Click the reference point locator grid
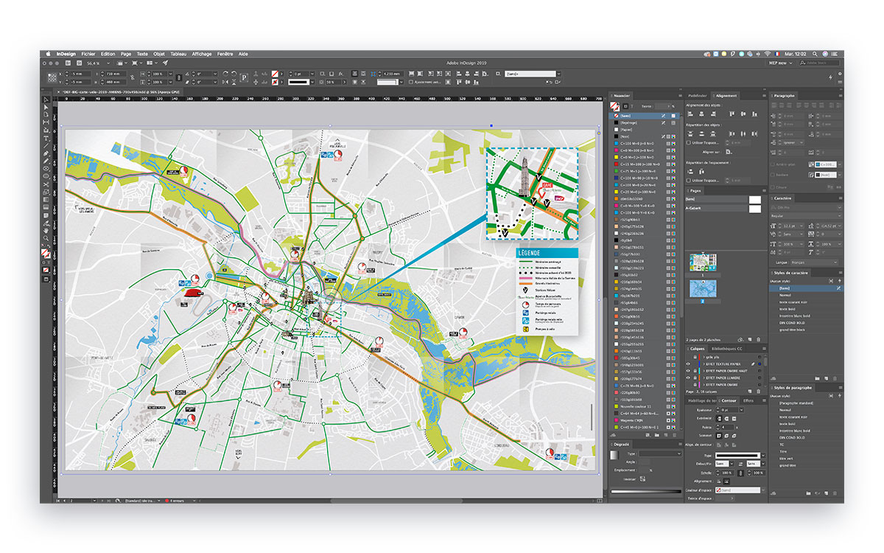 coord(52,77)
